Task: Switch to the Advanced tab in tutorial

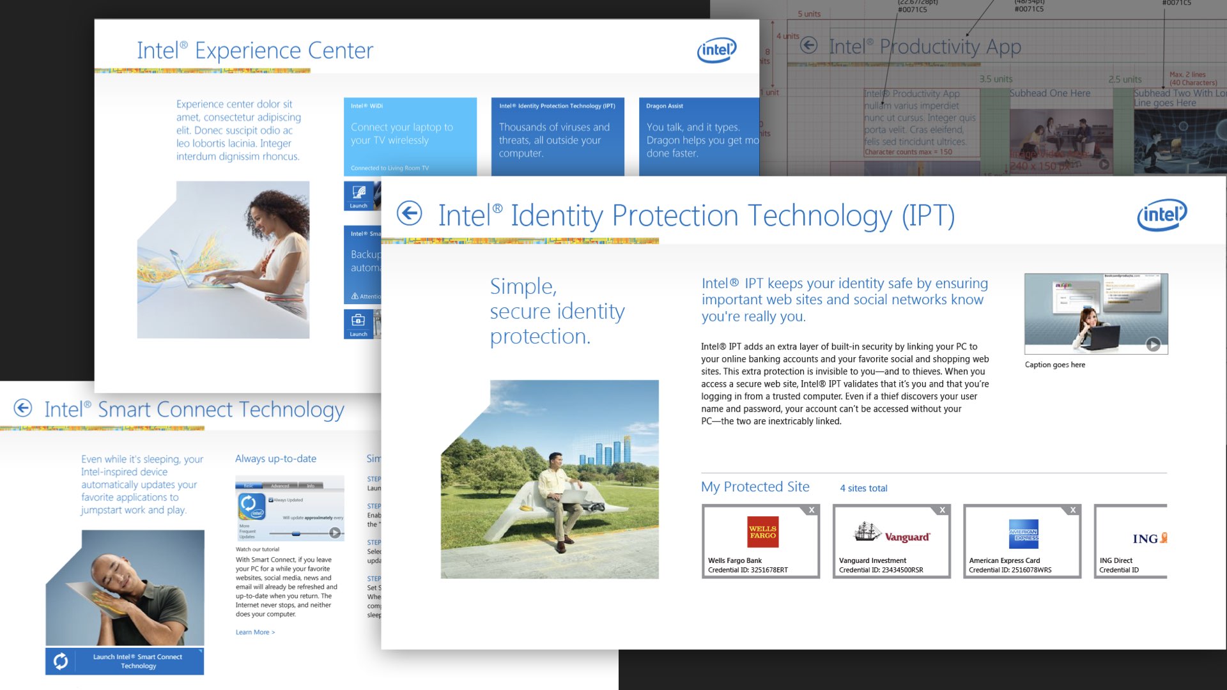Action: [x=280, y=486]
